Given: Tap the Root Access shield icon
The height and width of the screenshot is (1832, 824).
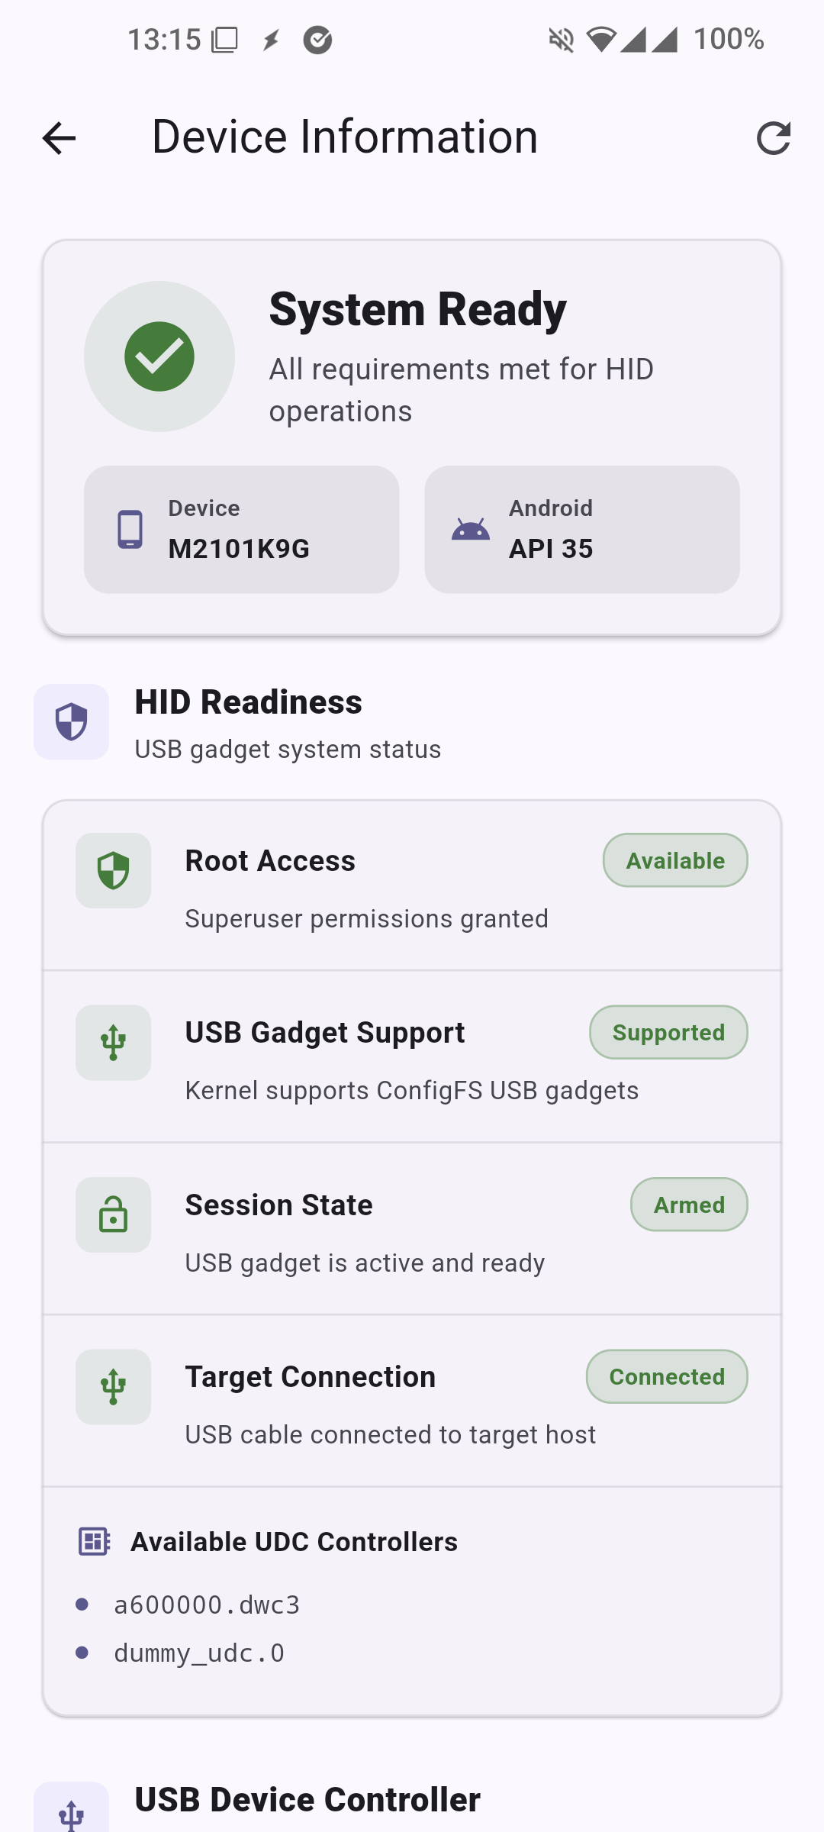Looking at the screenshot, I should pos(113,871).
